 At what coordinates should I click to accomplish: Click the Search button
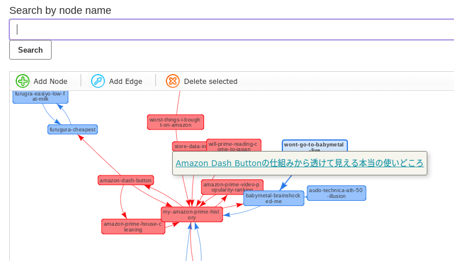click(x=30, y=50)
